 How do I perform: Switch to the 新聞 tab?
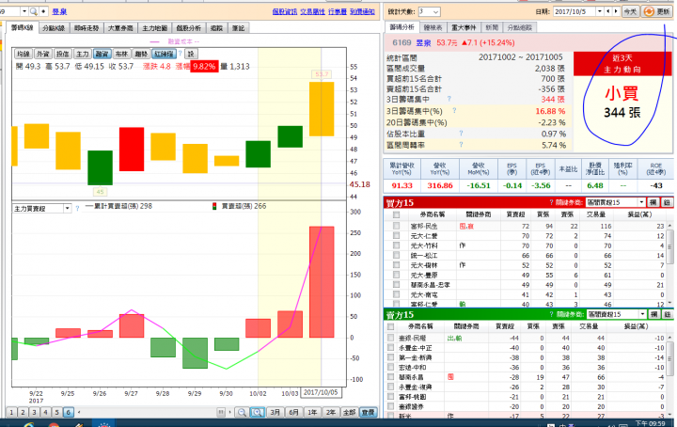coord(492,27)
